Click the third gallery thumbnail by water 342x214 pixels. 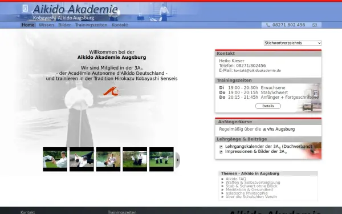click(x=108, y=159)
